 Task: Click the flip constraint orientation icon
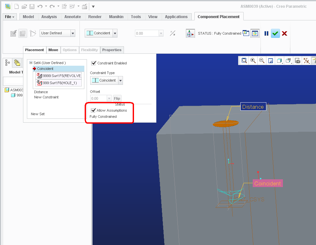(x=173, y=33)
